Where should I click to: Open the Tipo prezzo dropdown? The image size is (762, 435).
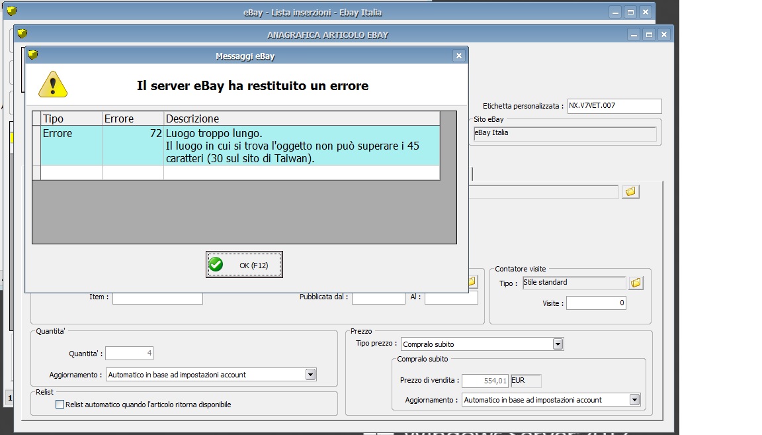point(558,344)
